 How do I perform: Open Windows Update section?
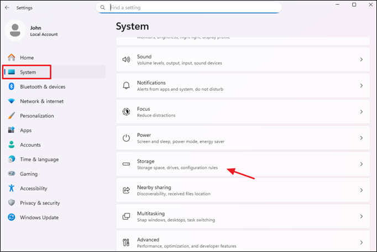(54, 217)
